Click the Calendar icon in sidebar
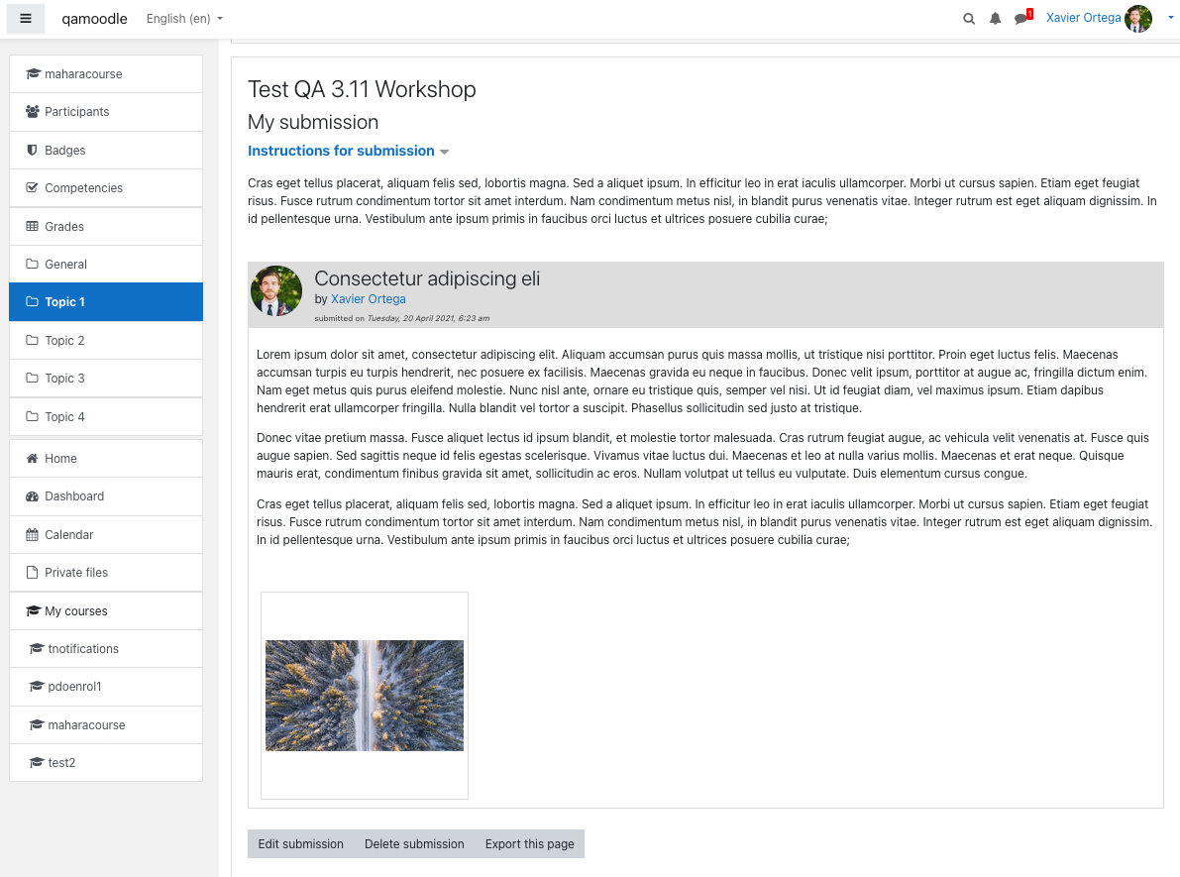Screen dimensions: 1180x877 point(32,534)
